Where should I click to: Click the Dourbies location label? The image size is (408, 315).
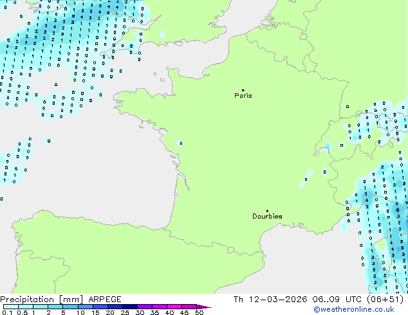tap(267, 216)
